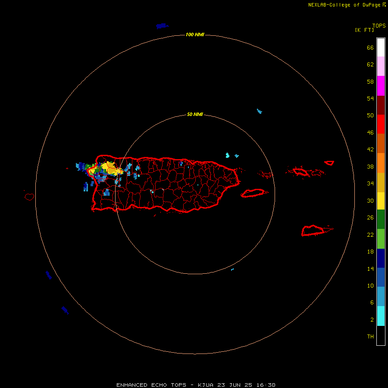Click the 54 legend value
Screen dimensions: 388x388
370,98
